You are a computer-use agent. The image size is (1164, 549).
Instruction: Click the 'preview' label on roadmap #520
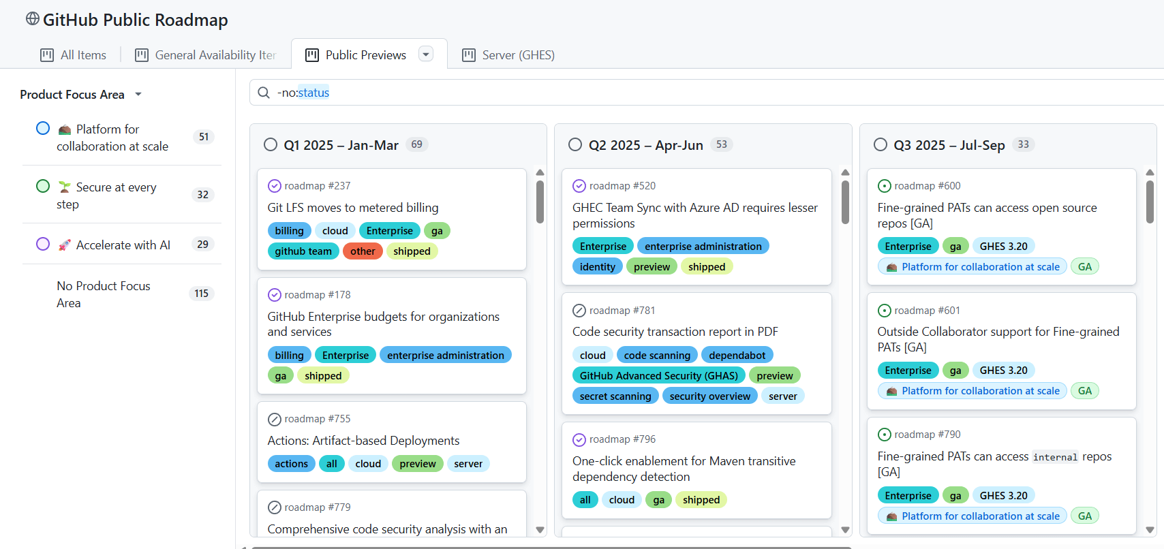(652, 267)
